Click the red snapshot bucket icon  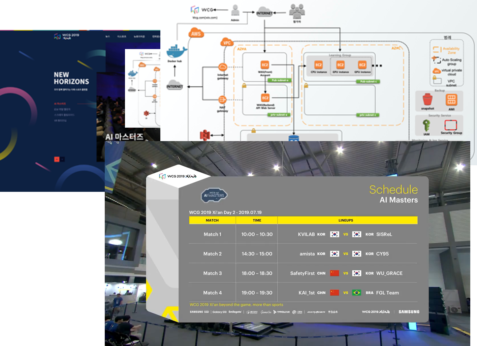[427, 100]
